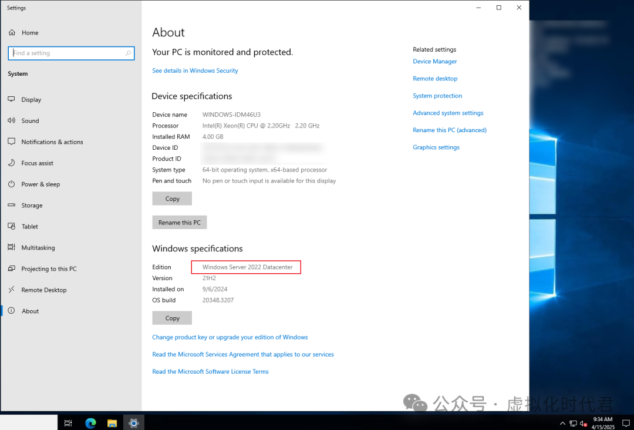Click the Focus assist moon icon
The width and height of the screenshot is (634, 430).
click(x=11, y=163)
